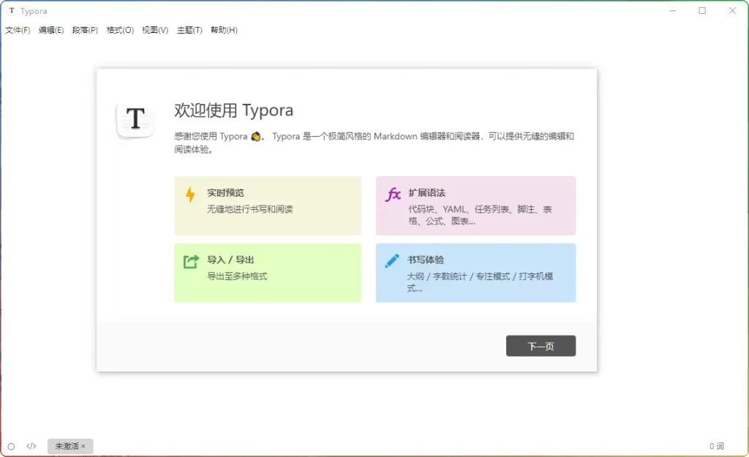The height and width of the screenshot is (457, 749).
Task: Dismiss the 未激活 badge with its ×
Action: click(x=83, y=446)
